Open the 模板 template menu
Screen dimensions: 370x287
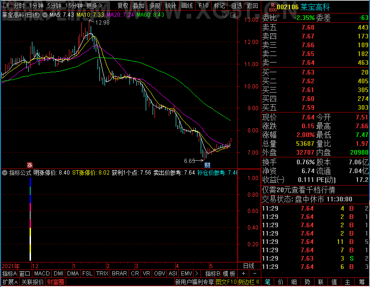pyautogui.click(x=229, y=274)
